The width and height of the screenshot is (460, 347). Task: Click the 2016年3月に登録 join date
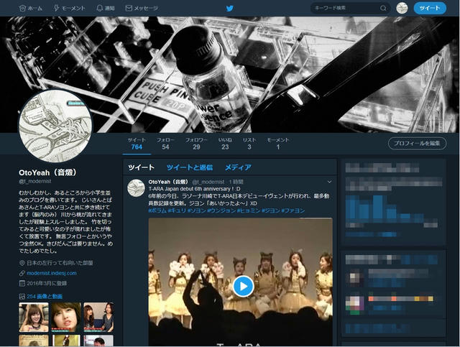point(47,283)
